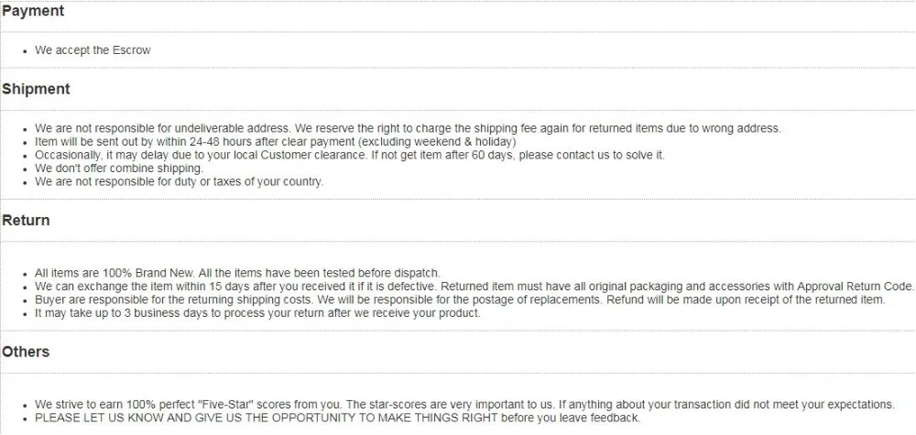Click the "100% Brand New" items line
The width and height of the screenshot is (916, 435).
237,273
